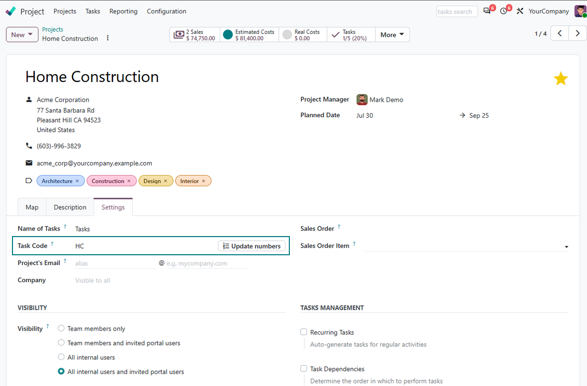Open the Tasks 1/5 stat button
The width and height of the screenshot is (587, 386).
[x=351, y=35]
